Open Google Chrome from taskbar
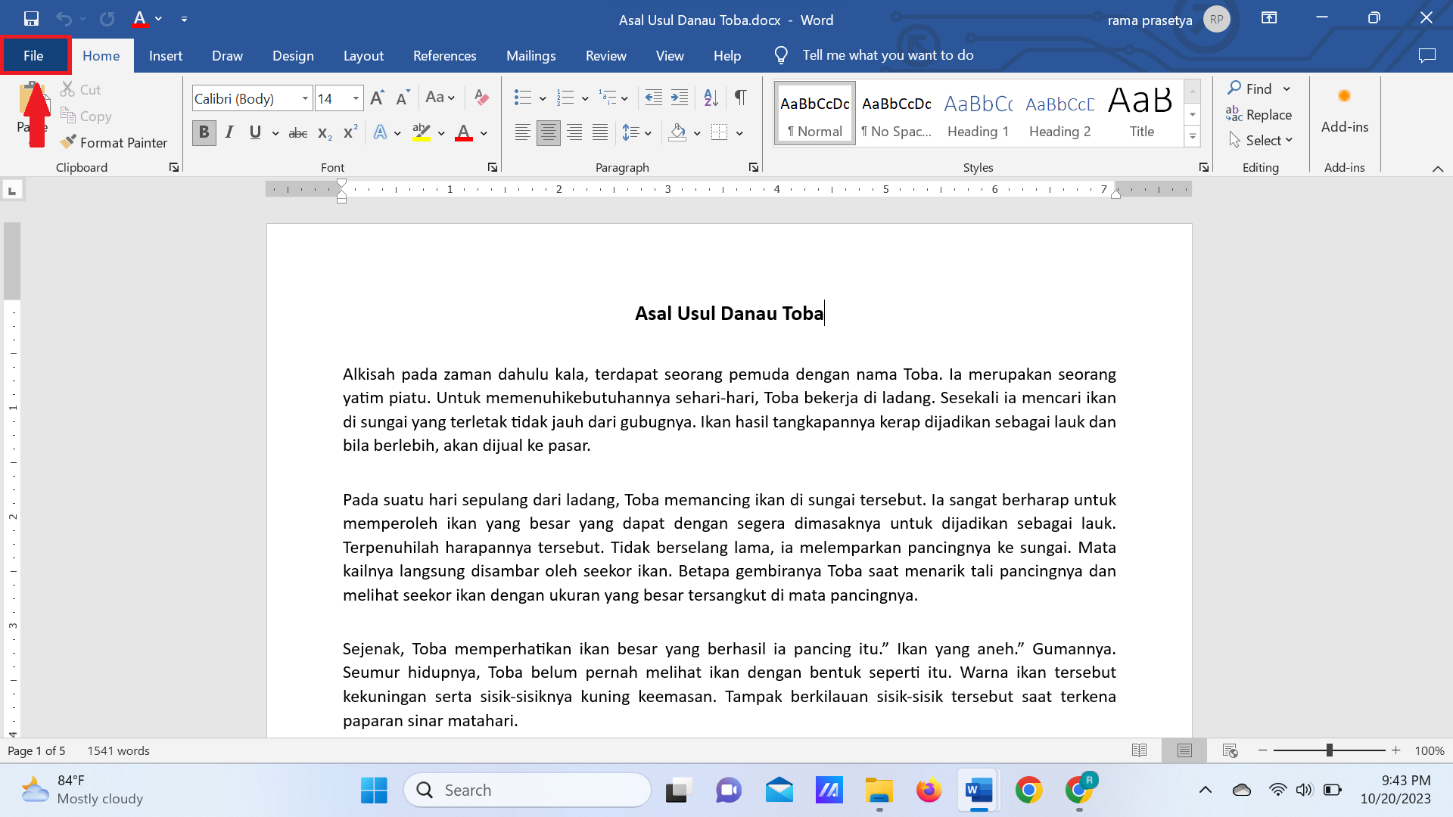 click(x=1028, y=791)
